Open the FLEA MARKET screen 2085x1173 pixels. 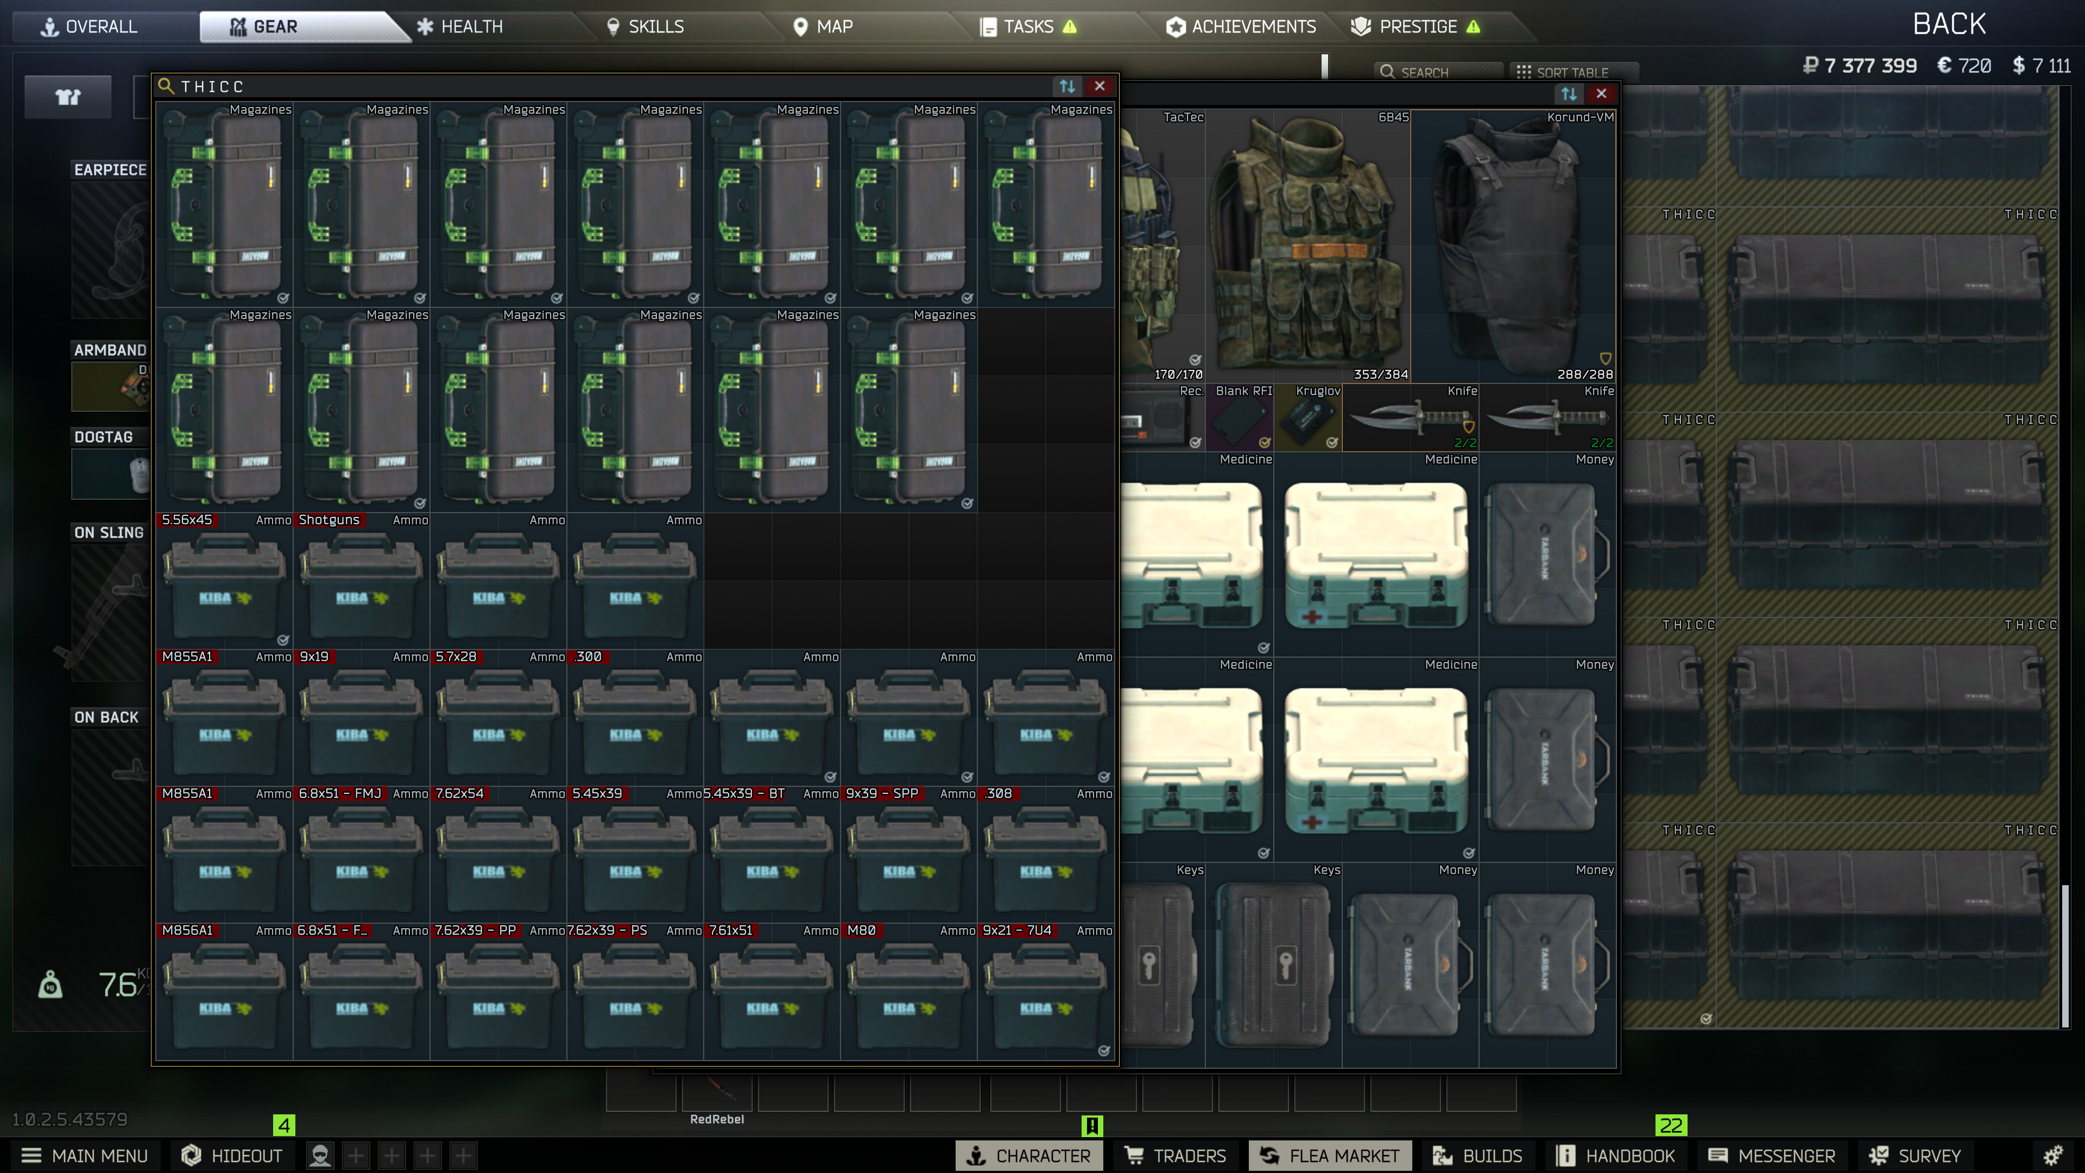pyautogui.click(x=1330, y=1155)
